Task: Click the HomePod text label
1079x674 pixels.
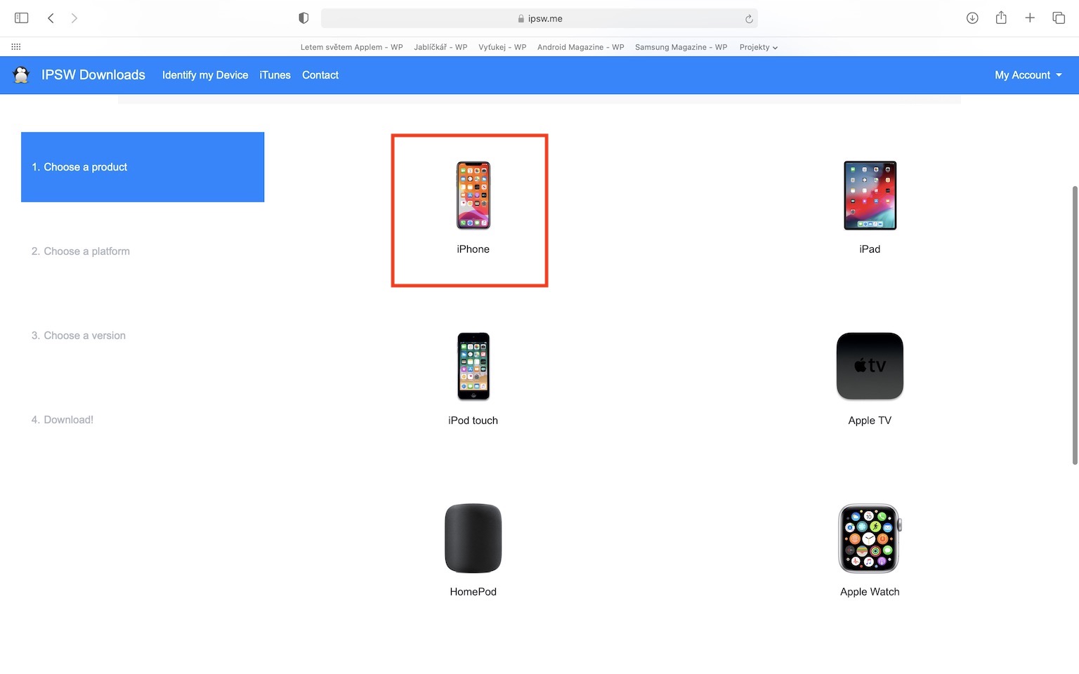Action: [473, 592]
